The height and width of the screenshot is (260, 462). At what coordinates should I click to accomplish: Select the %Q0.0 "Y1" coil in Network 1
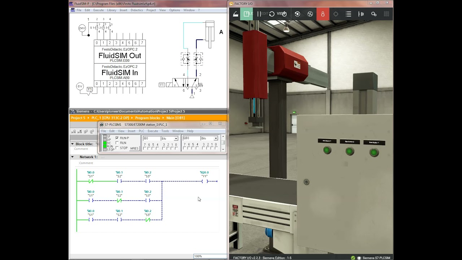tap(205, 181)
